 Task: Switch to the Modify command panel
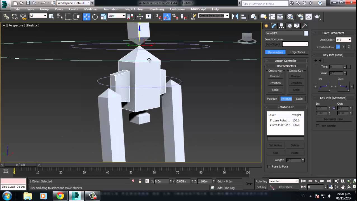pyautogui.click(x=274, y=26)
